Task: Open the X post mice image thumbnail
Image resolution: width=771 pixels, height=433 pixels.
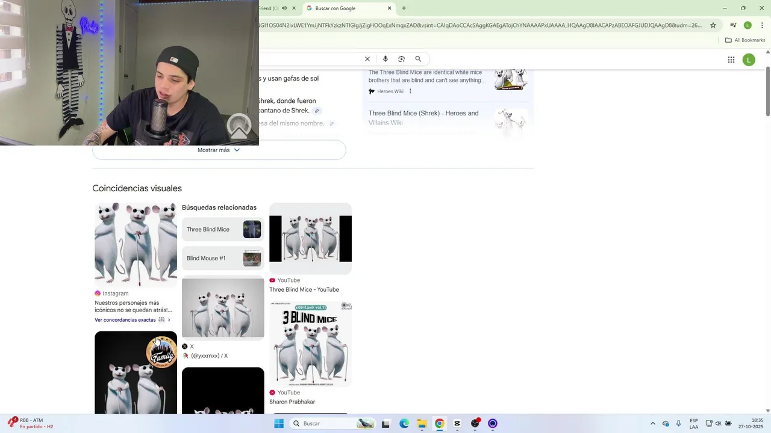Action: point(223,308)
